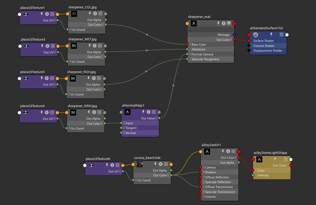The width and height of the screenshot is (316, 205).
Task: Click Maya file icon on sharpener_RGH.jpg node
Action: (x=73, y=79)
